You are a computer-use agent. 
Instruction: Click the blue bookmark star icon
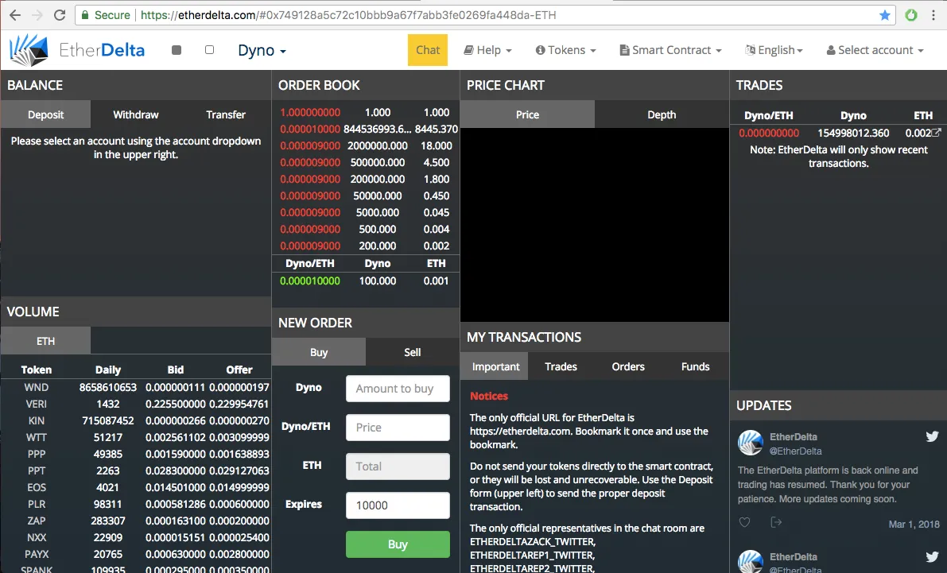[x=885, y=15]
